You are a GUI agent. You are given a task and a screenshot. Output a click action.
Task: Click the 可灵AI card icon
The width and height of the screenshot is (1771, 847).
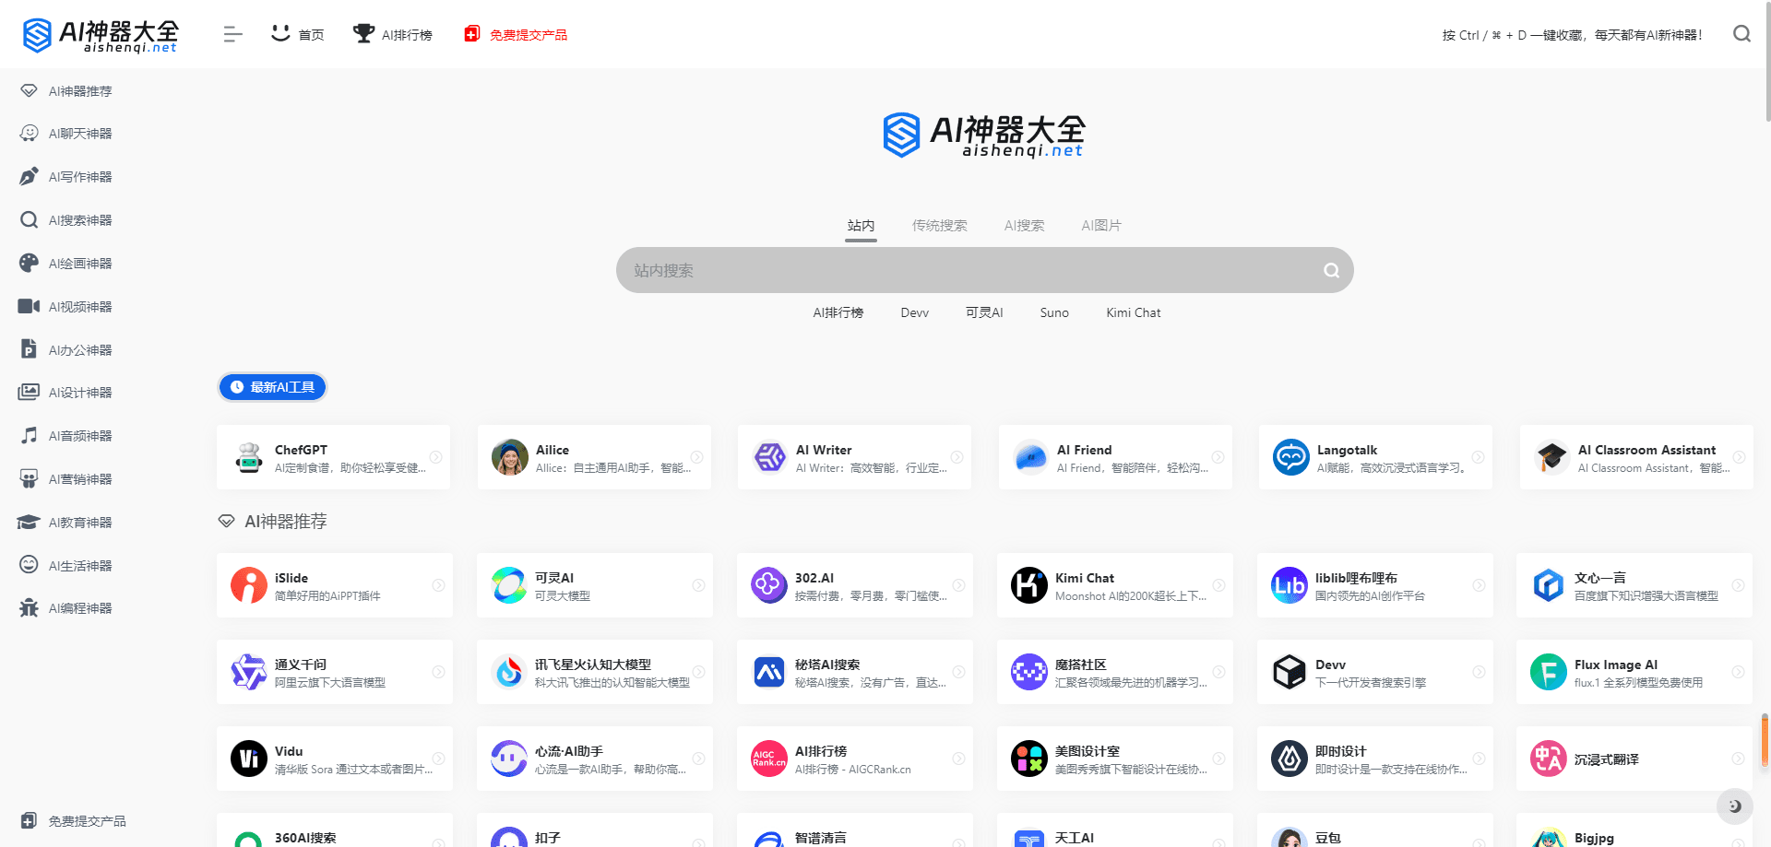[x=509, y=585]
